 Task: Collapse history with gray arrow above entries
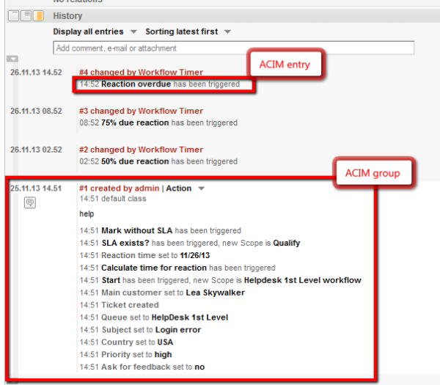point(12,59)
